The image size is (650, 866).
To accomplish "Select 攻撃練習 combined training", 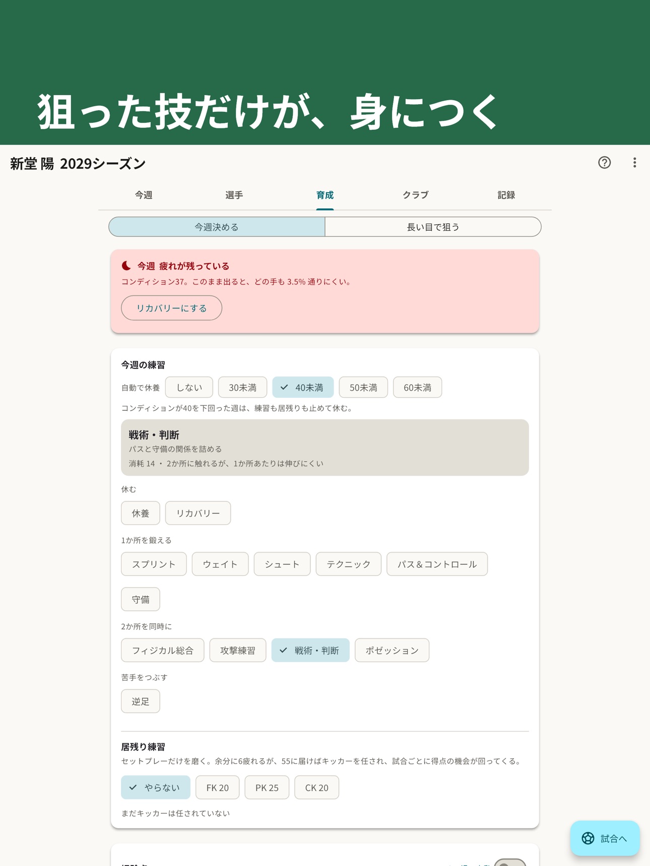I will [x=238, y=650].
